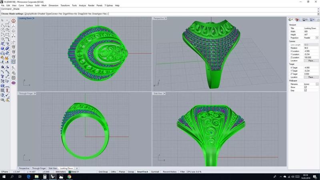
Task: Click the Metal 01 layer color swatch
Action: click(x=70, y=172)
